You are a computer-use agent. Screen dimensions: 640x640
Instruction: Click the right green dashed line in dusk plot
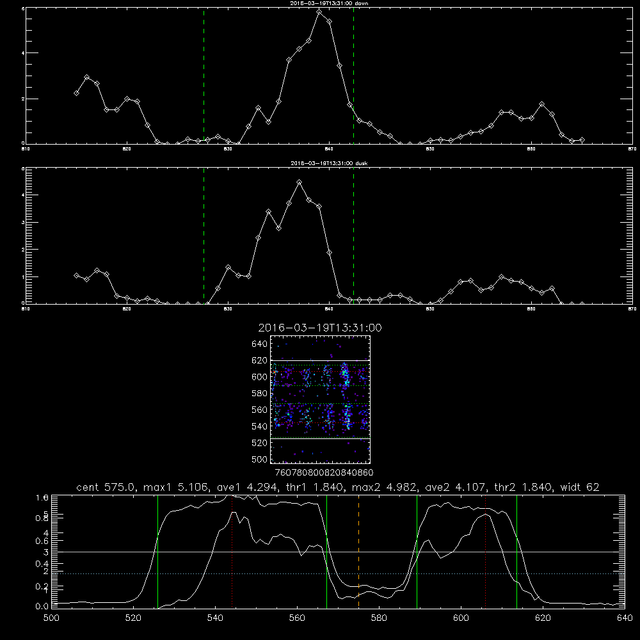(x=353, y=236)
